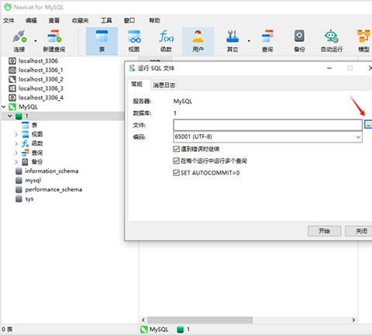Click the Start (开始) button
The image size is (372, 335).
[x=325, y=231]
